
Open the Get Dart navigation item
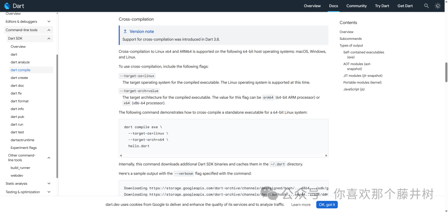pos(405,6)
